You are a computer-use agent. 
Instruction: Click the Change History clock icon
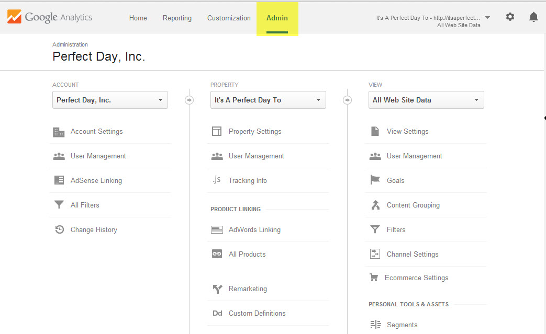pos(60,229)
